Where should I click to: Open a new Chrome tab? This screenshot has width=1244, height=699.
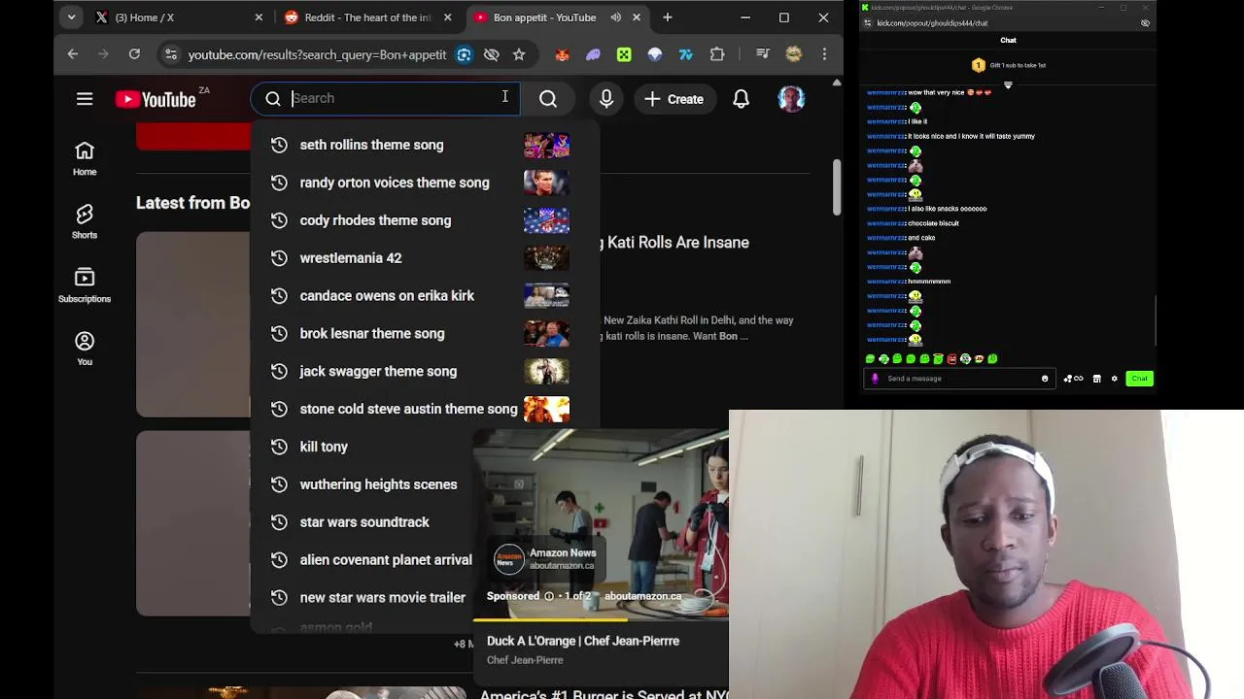tap(668, 17)
